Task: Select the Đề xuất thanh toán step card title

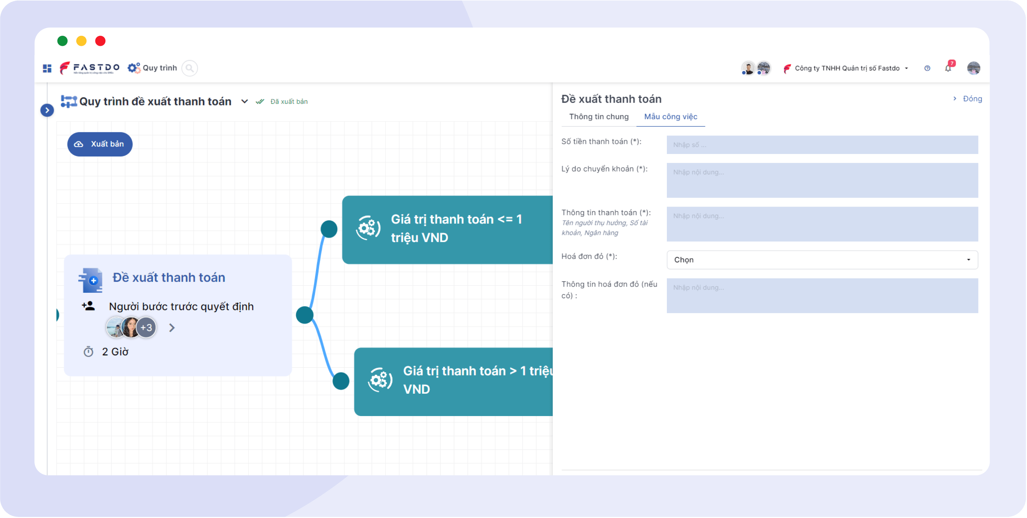Action: [x=169, y=277]
